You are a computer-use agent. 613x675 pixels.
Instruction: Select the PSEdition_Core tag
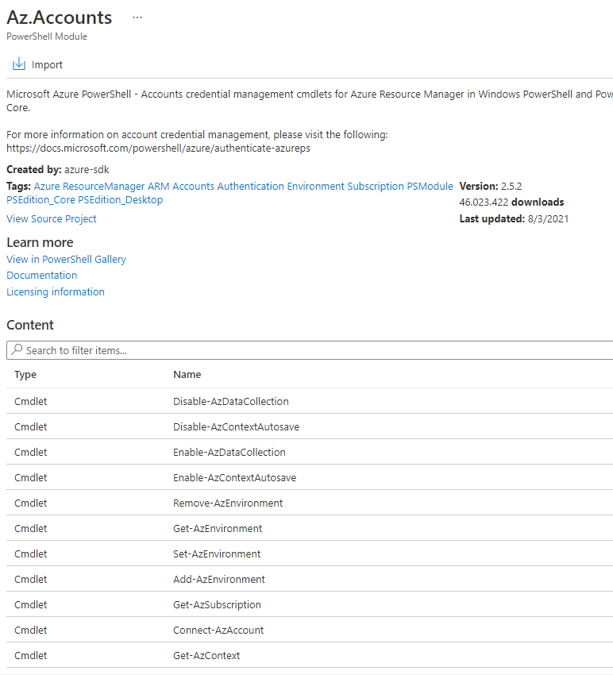pyautogui.click(x=40, y=200)
